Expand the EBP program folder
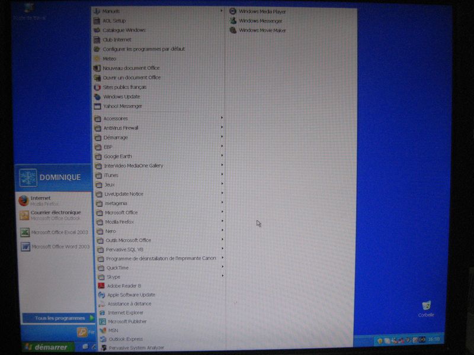Image resolution: width=474 pixels, height=355 pixels. (159, 147)
